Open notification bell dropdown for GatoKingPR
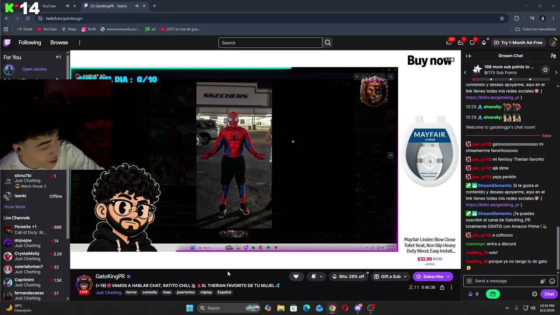The height and width of the screenshot is (315, 560). point(316,276)
